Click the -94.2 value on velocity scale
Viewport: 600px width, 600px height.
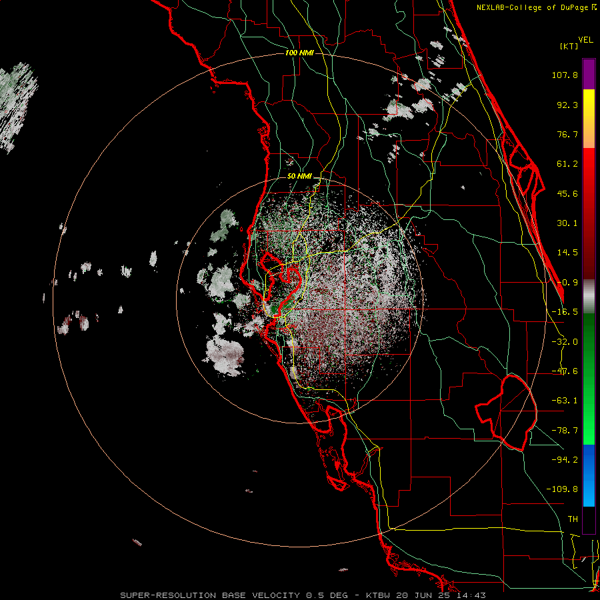click(565, 460)
